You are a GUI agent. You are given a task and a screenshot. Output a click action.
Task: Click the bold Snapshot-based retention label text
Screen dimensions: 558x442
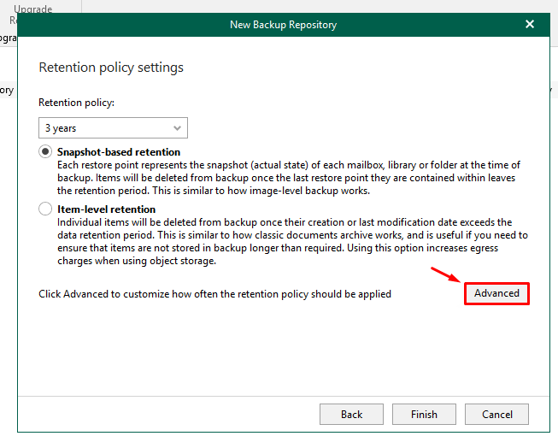119,151
